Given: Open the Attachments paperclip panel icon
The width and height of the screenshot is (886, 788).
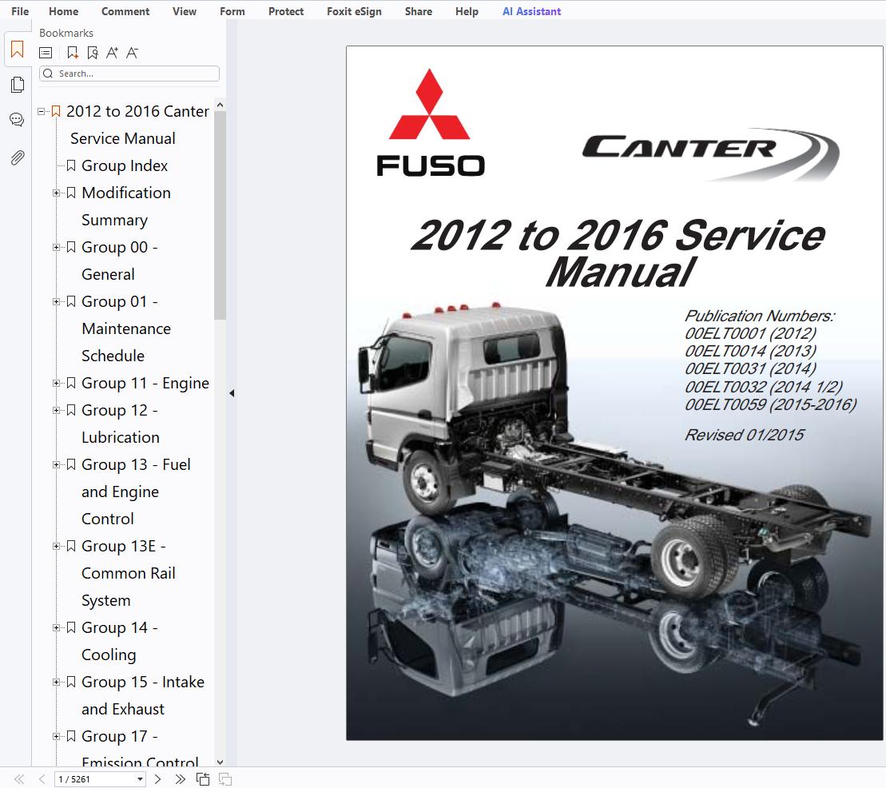Looking at the screenshot, I should tap(17, 157).
